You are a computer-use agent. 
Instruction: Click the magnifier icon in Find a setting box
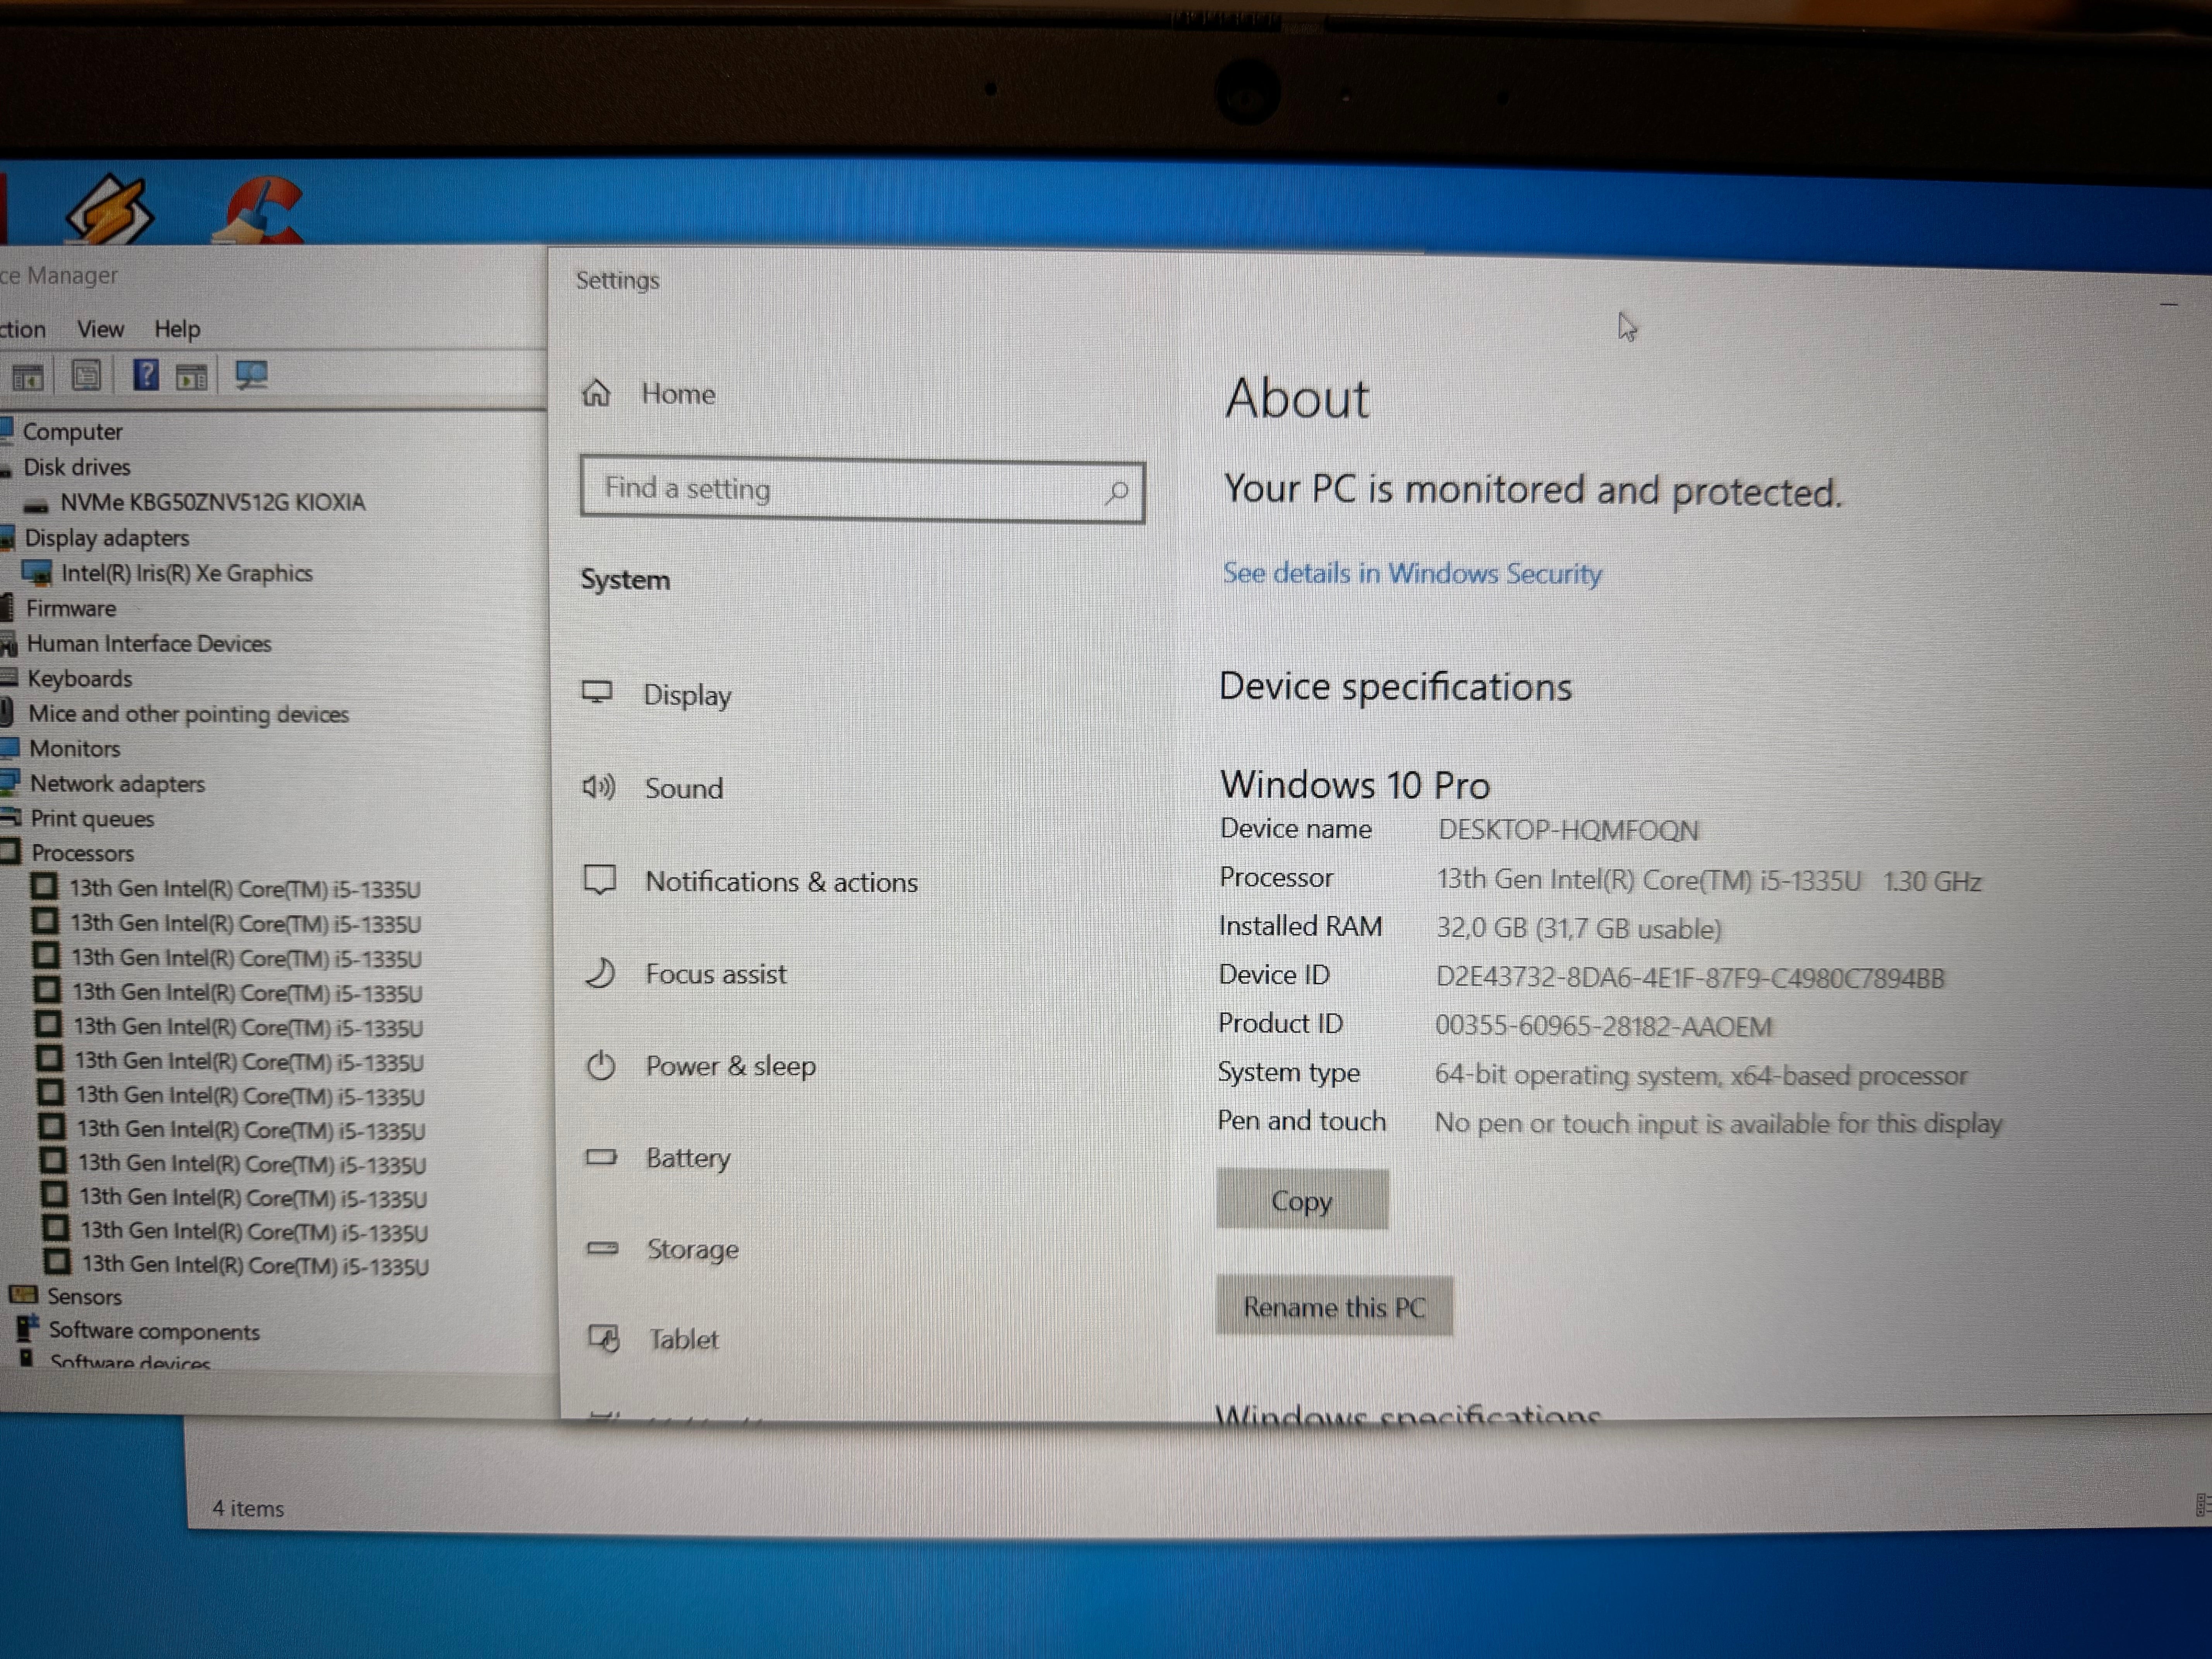tap(1116, 491)
